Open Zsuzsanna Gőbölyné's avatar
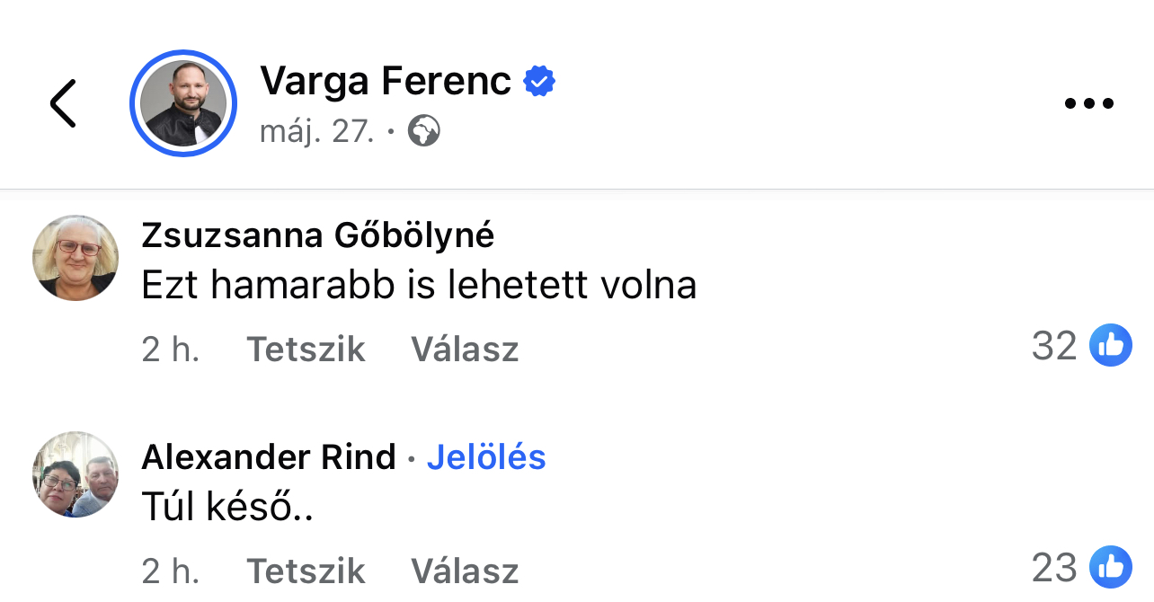The image size is (1154, 602). coord(75,258)
